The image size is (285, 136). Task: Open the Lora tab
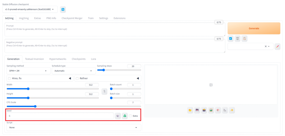tap(93, 59)
